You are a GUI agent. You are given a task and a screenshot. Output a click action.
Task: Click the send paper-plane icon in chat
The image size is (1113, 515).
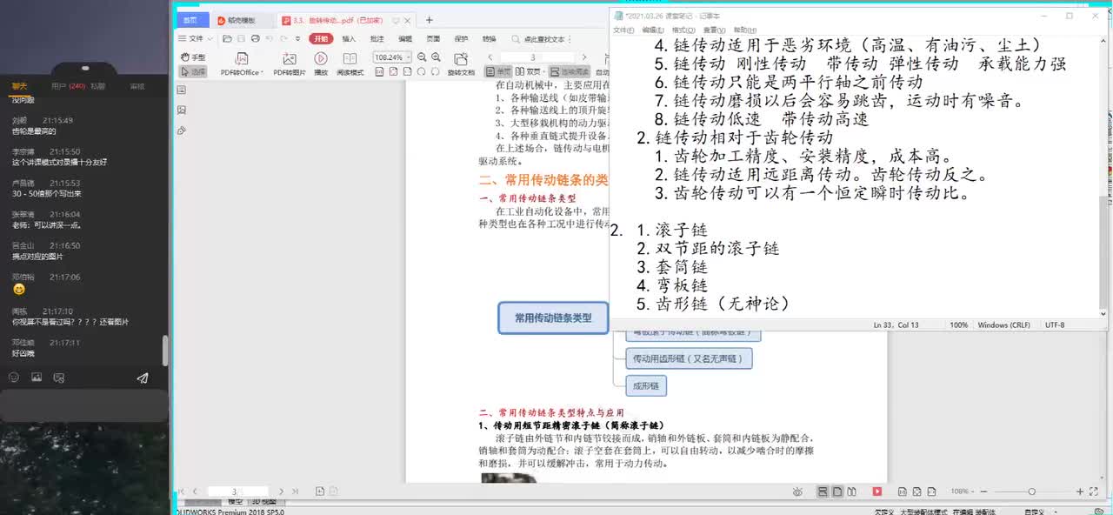tap(143, 378)
